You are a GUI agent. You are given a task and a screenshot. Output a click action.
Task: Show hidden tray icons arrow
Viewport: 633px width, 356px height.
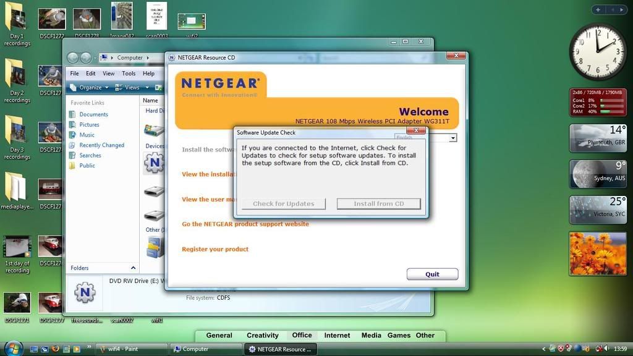[543, 349]
